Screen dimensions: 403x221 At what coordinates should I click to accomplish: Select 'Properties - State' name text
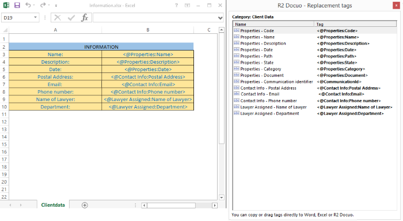(x=257, y=63)
